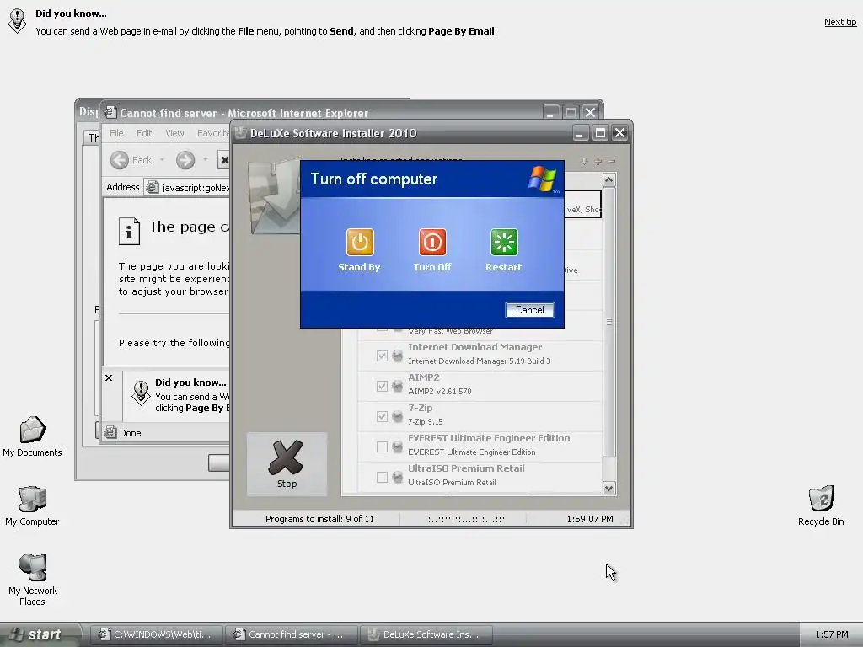Open My Network Places desktop icon
Image resolution: width=863 pixels, height=647 pixels.
pos(33,580)
